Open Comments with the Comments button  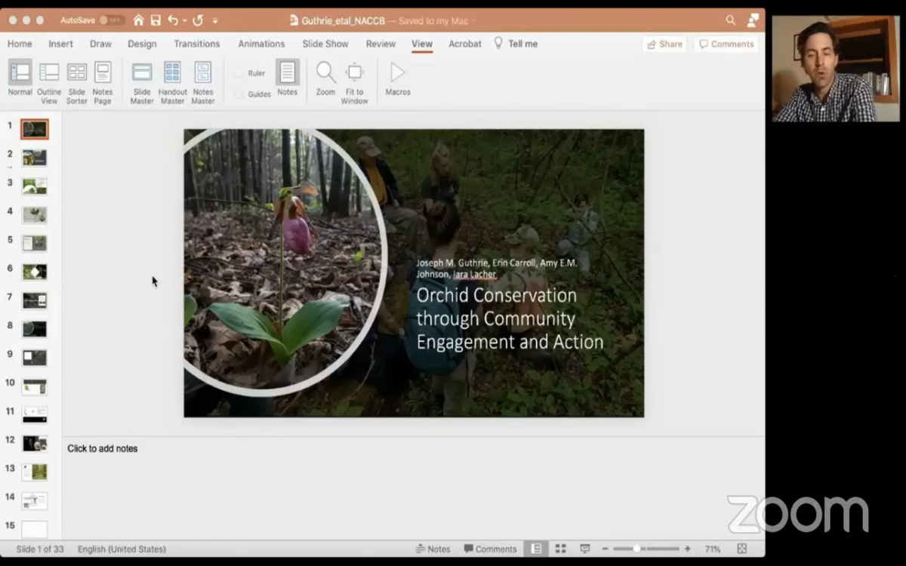click(x=726, y=44)
